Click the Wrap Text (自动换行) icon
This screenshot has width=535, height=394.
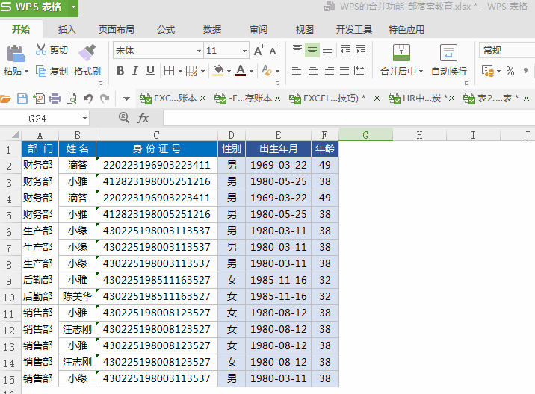(x=448, y=53)
